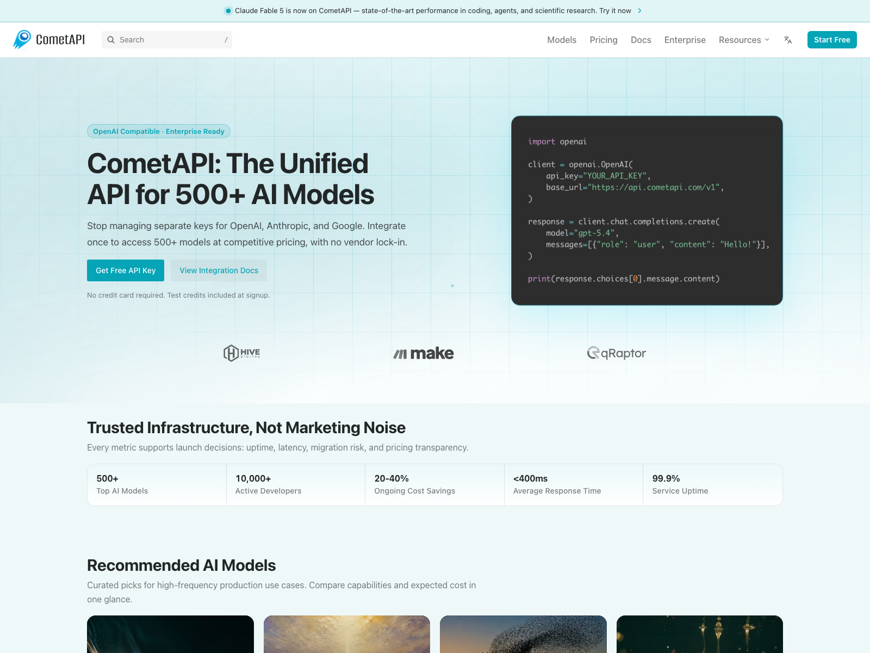
Task: Click the OpenAI Compatible · Enterprise Ready badge
Action: click(159, 131)
